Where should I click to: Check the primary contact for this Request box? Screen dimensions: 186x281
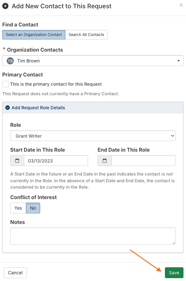click(5, 84)
